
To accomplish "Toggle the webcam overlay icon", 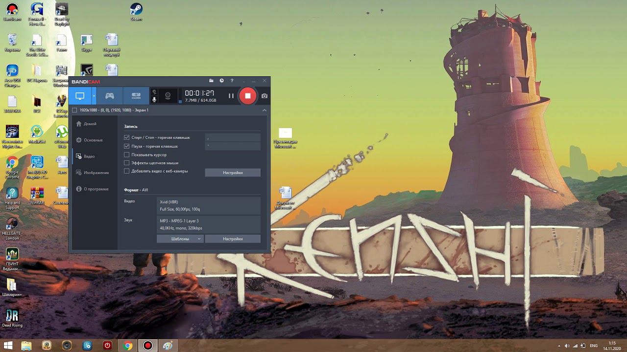I will [168, 96].
